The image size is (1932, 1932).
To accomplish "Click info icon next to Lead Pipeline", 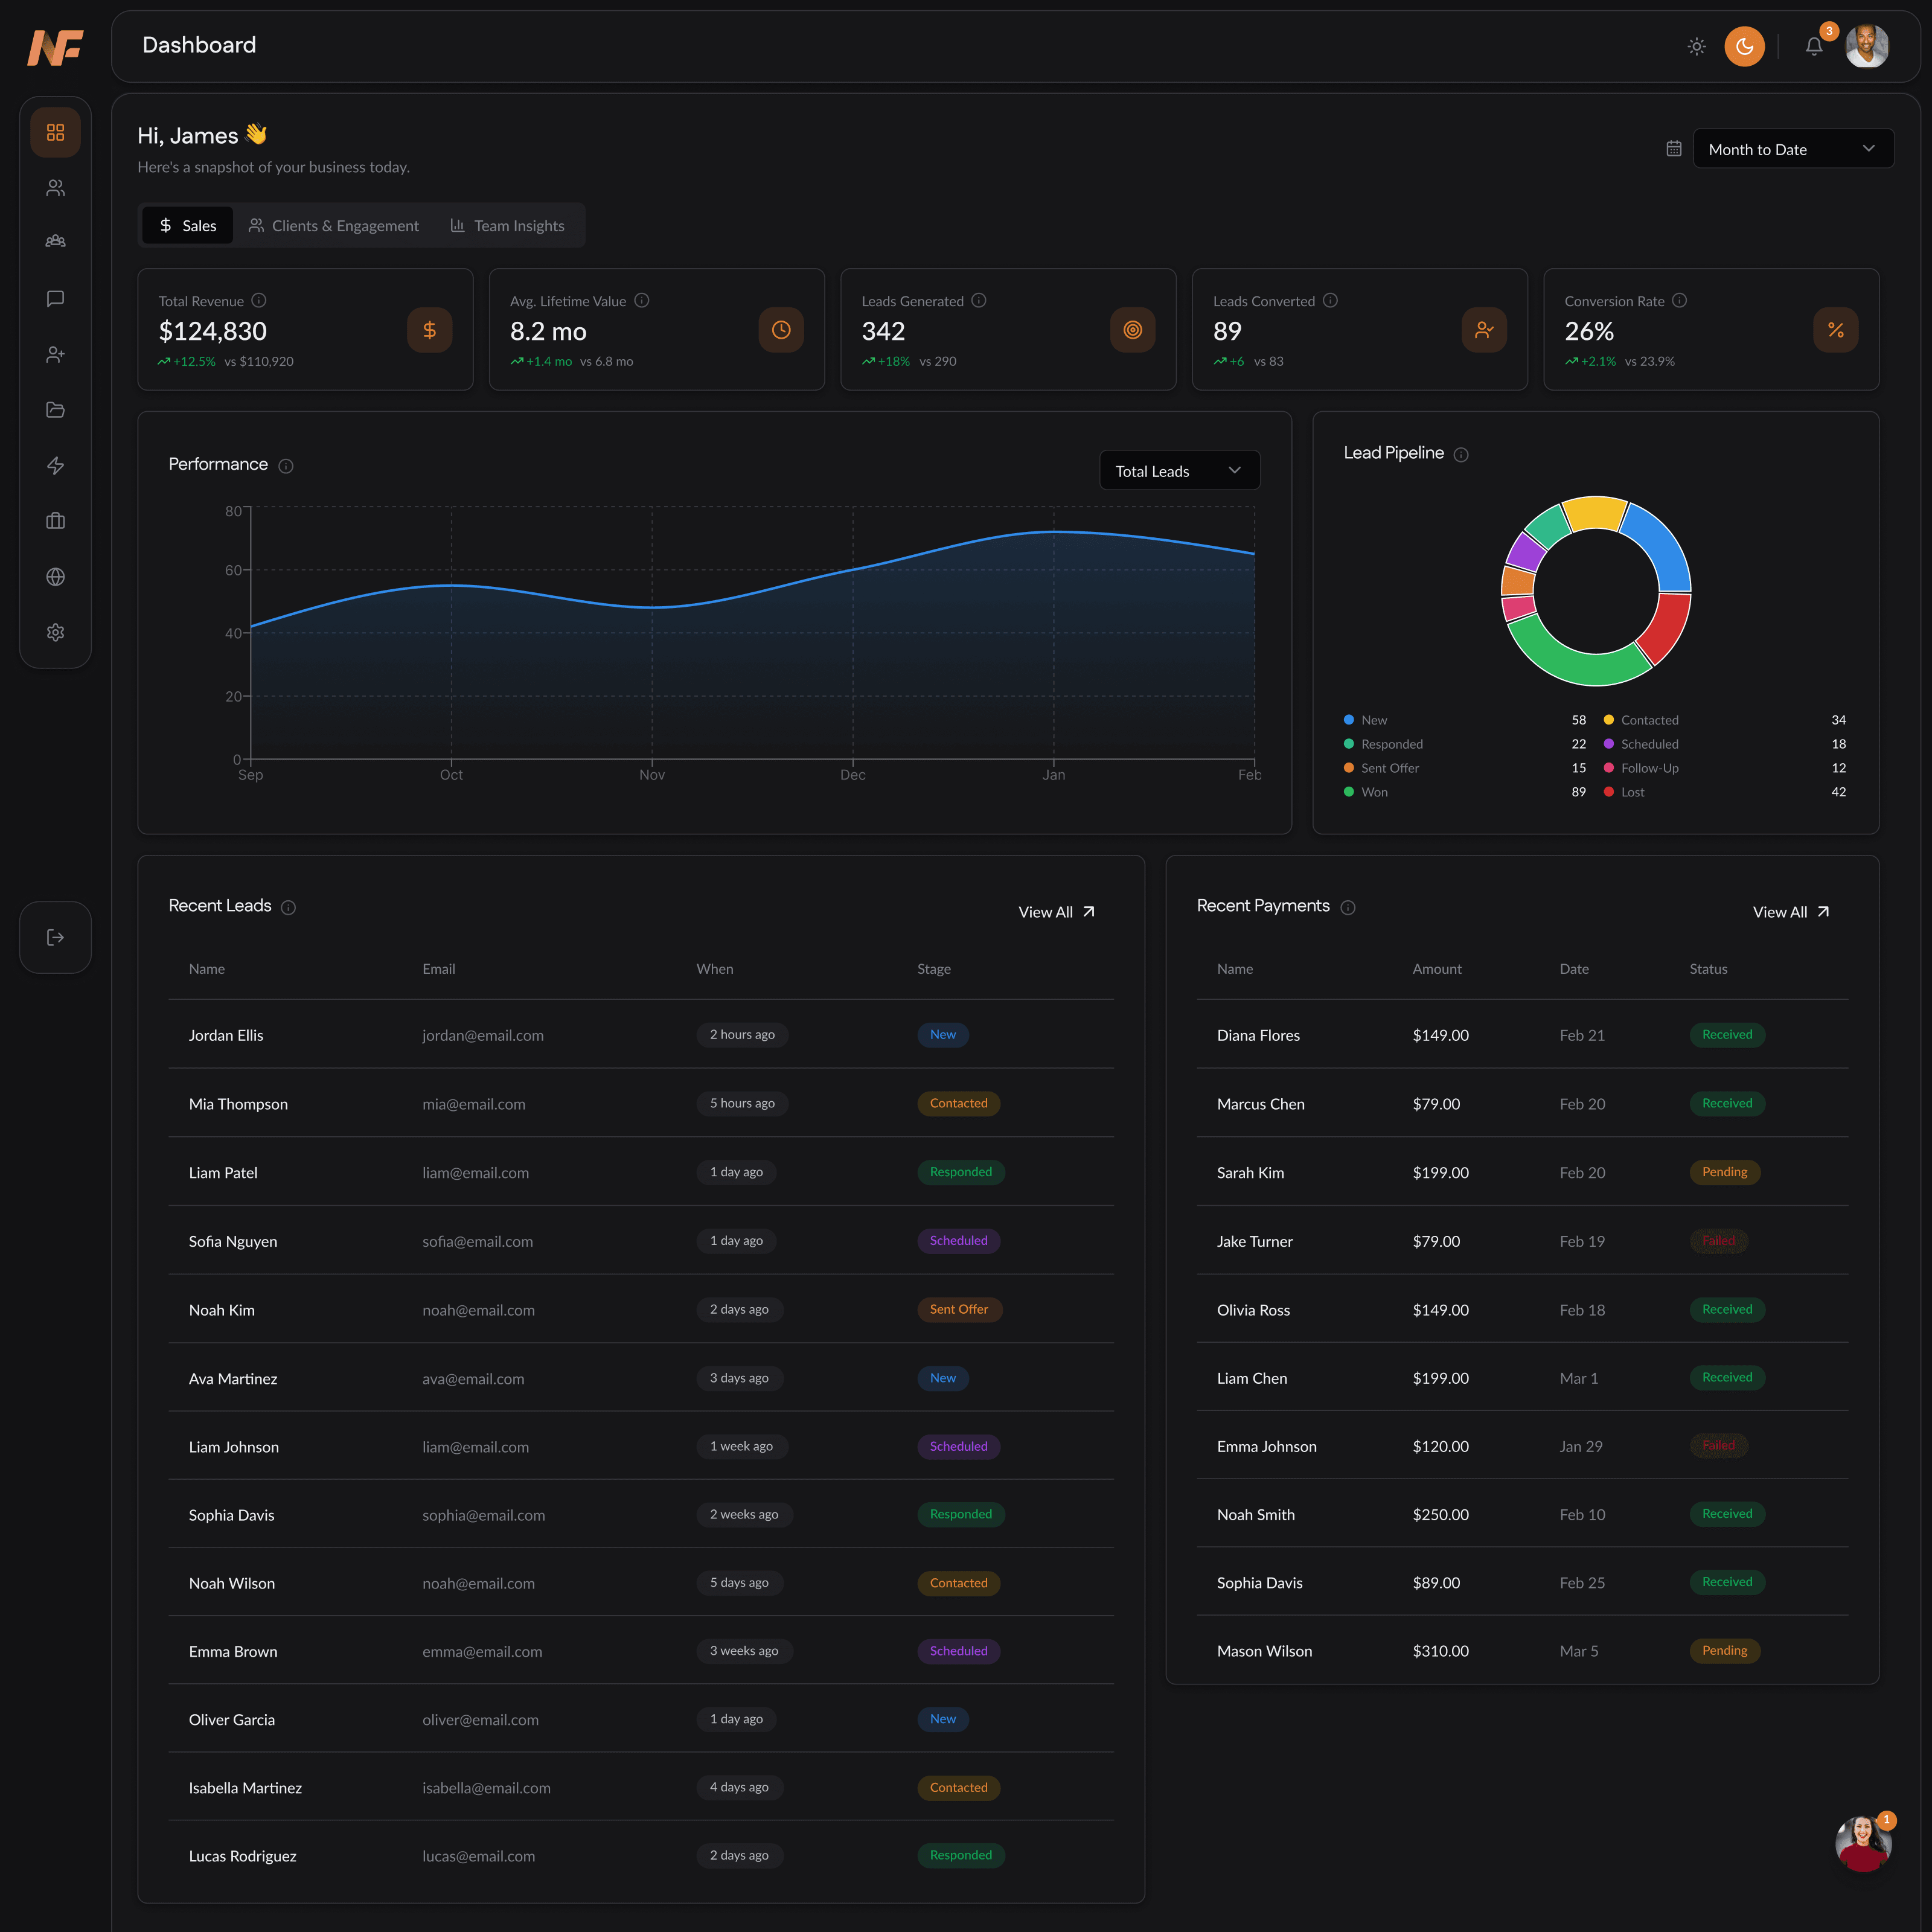I will pyautogui.click(x=1461, y=455).
